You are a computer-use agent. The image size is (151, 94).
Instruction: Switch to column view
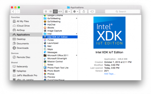click(55, 12)
